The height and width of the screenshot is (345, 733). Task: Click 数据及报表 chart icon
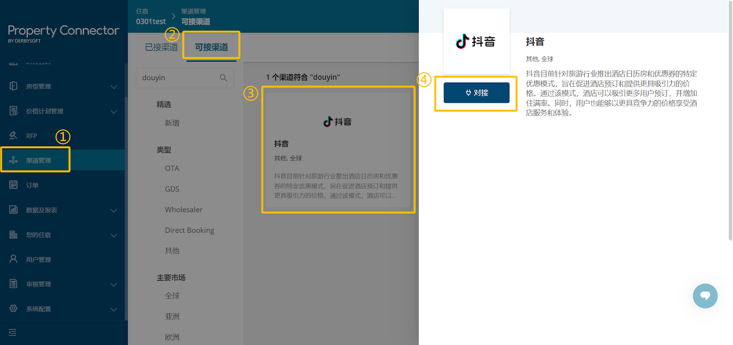point(13,210)
